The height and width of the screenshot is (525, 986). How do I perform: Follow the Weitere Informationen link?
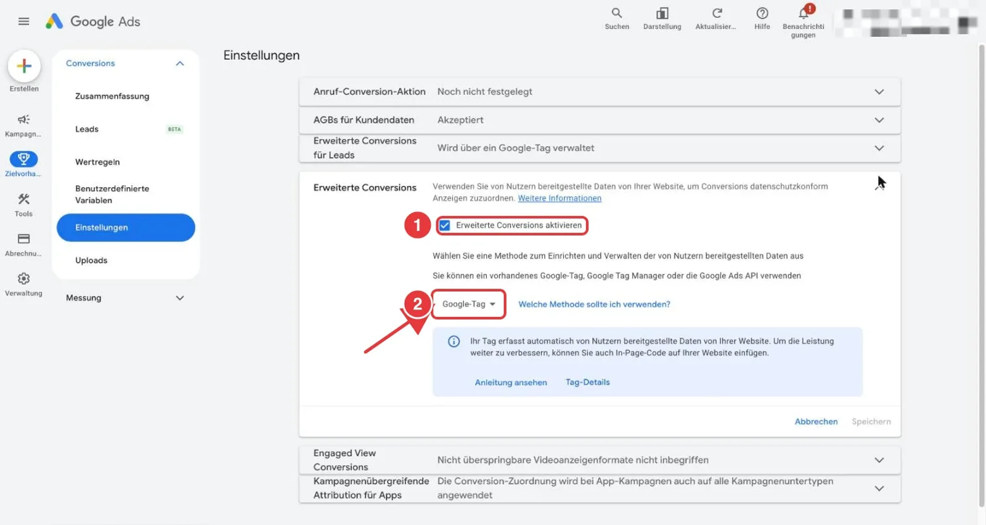pyautogui.click(x=560, y=198)
